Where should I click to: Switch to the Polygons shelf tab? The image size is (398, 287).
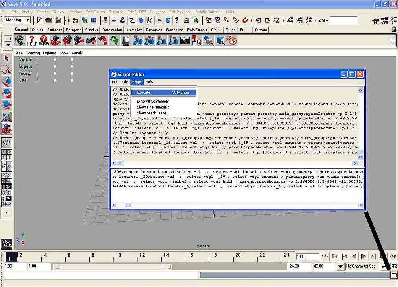click(73, 30)
